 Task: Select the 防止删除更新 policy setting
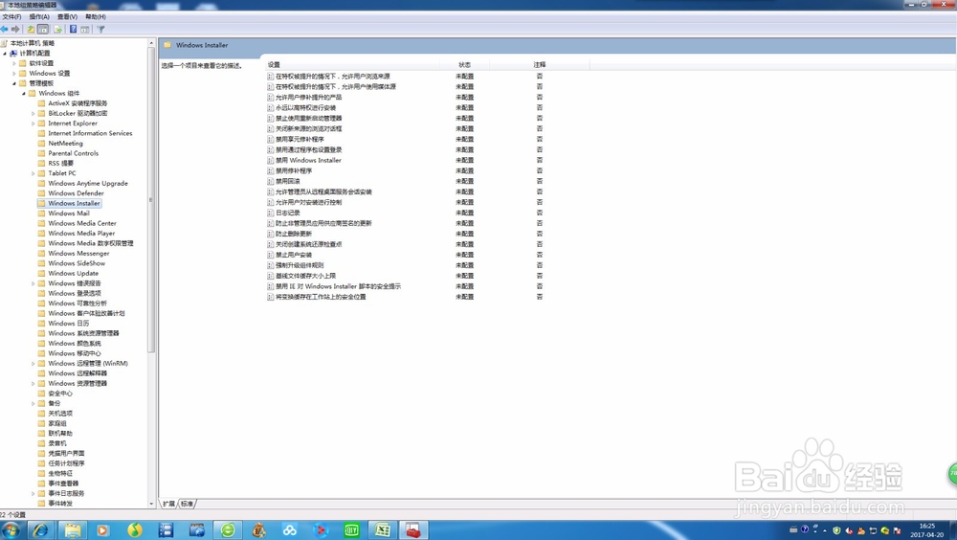coord(294,234)
